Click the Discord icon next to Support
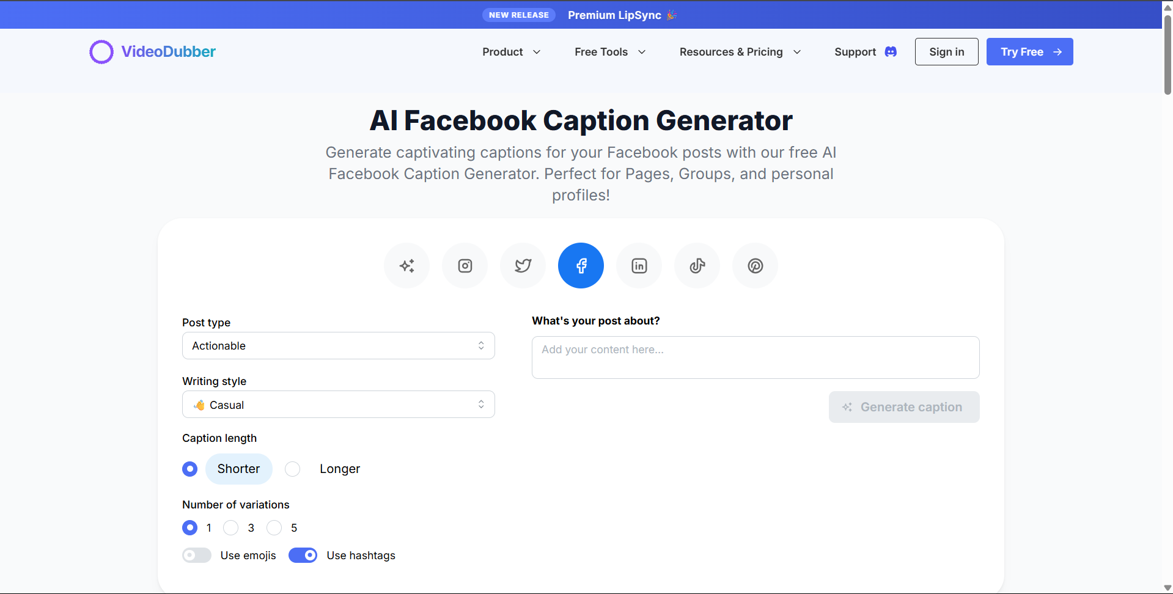This screenshot has width=1173, height=594. pyautogui.click(x=891, y=52)
